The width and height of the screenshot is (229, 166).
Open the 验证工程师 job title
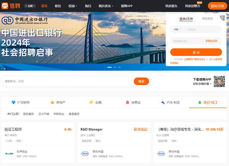pyautogui.click(x=13, y=129)
